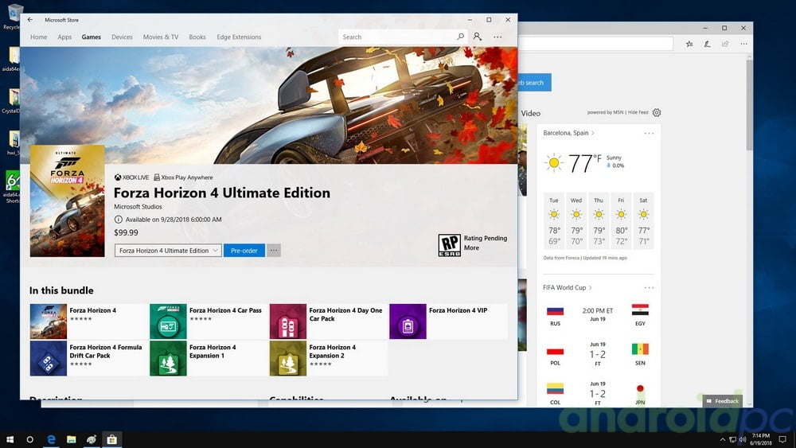Open the Devices tab

[x=122, y=37]
